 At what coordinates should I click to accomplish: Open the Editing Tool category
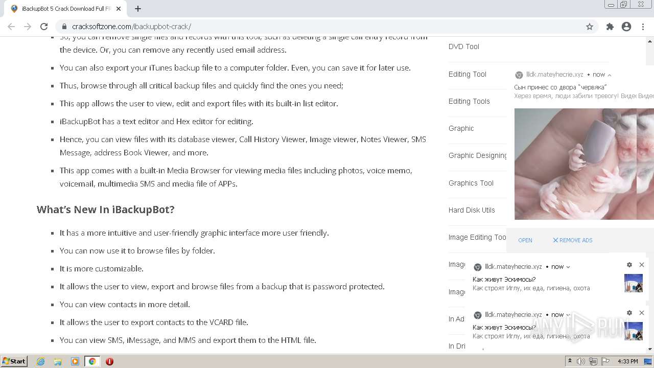[x=468, y=74]
